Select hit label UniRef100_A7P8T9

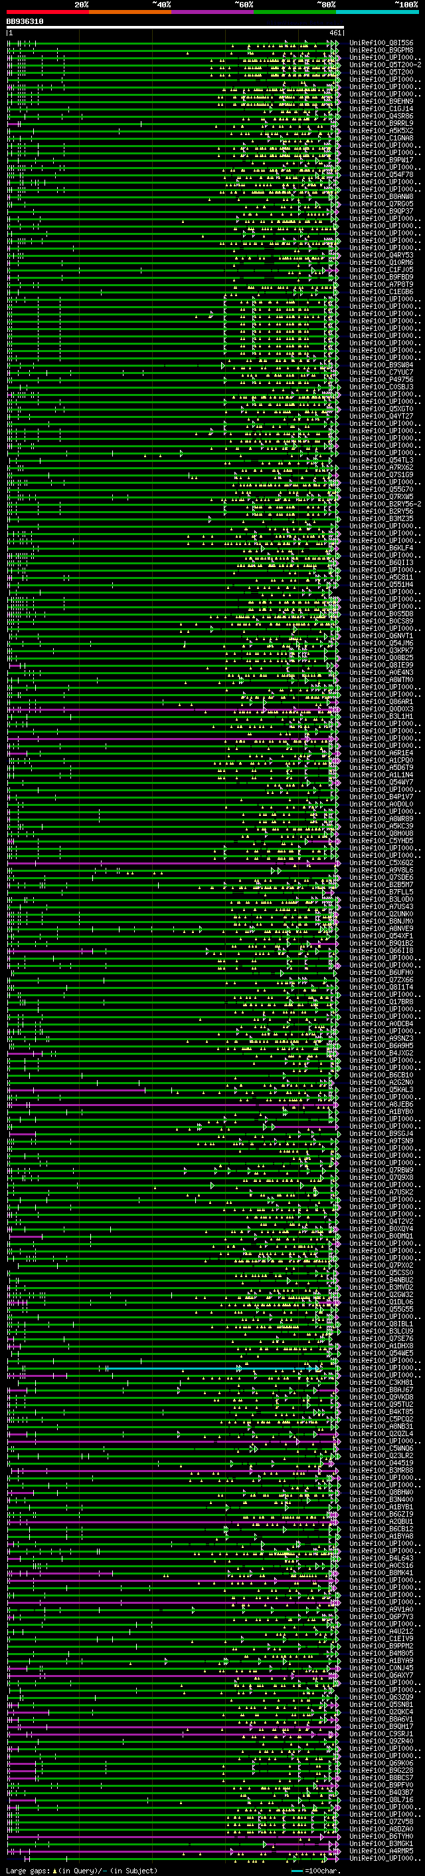(x=381, y=284)
